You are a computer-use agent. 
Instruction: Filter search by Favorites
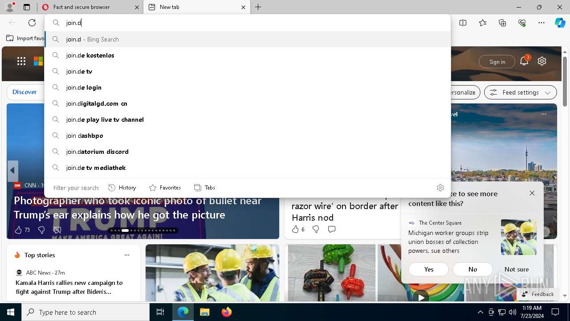pyautogui.click(x=165, y=188)
